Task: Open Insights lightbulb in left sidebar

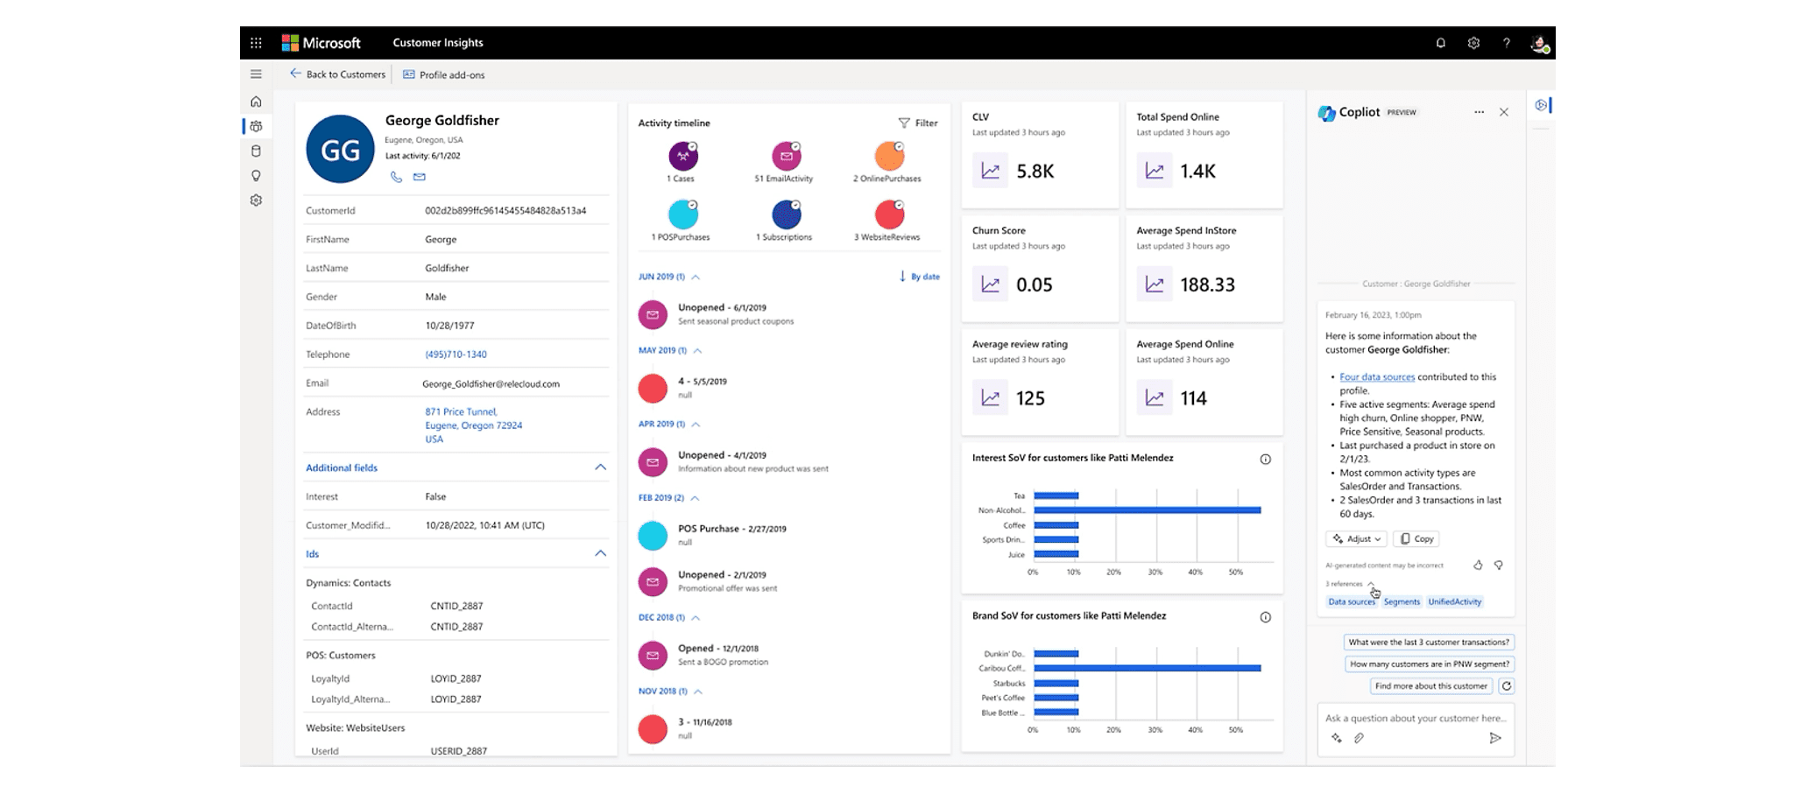Action: 256,175
